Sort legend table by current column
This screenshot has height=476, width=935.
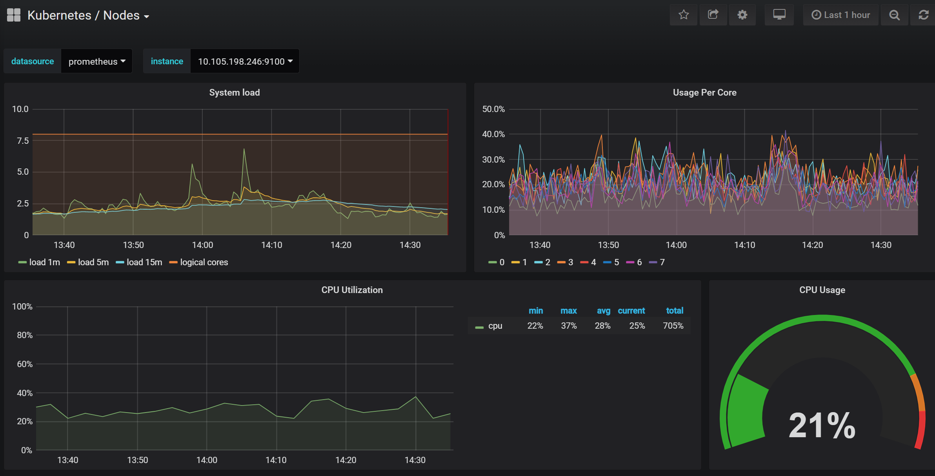point(631,311)
